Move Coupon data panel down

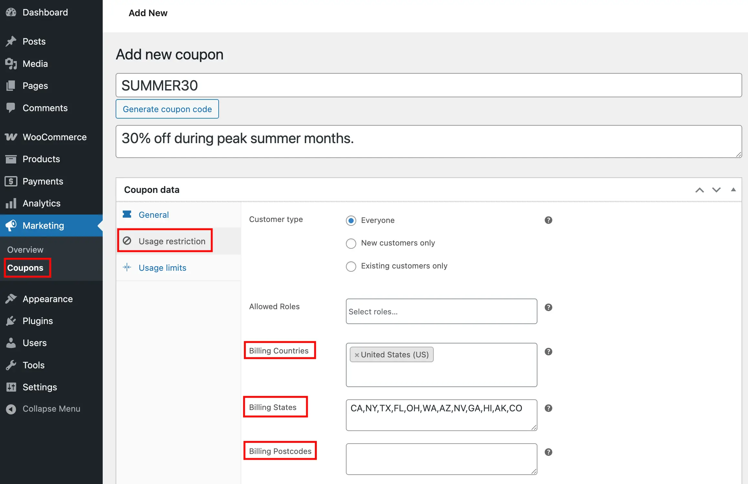(716, 190)
